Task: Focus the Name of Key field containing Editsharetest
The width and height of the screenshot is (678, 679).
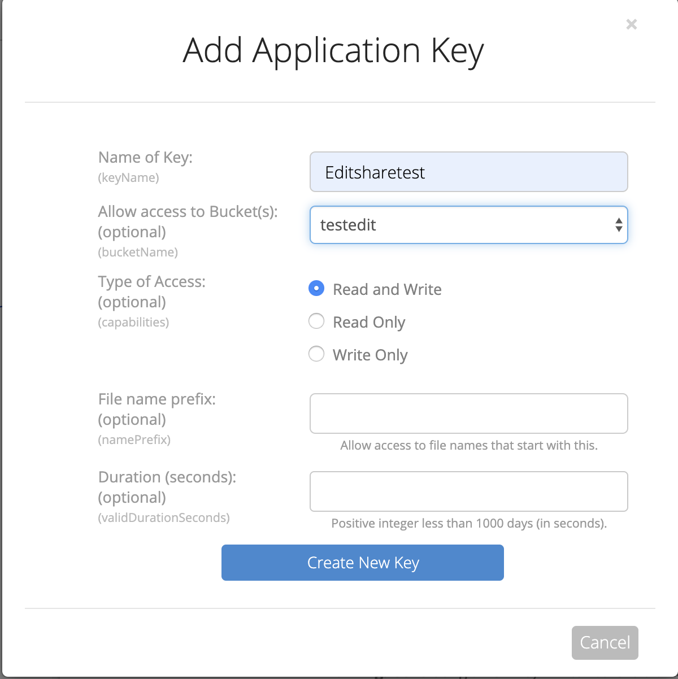Action: tap(469, 172)
